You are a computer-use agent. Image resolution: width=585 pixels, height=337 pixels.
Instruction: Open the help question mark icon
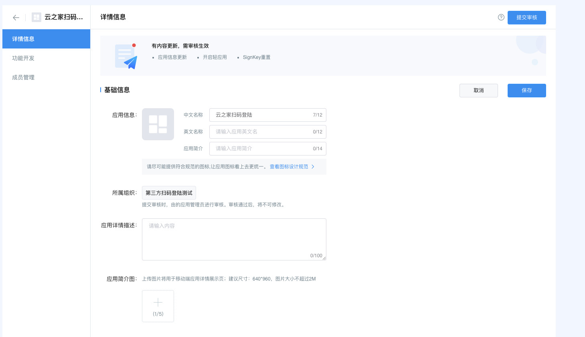click(x=501, y=17)
